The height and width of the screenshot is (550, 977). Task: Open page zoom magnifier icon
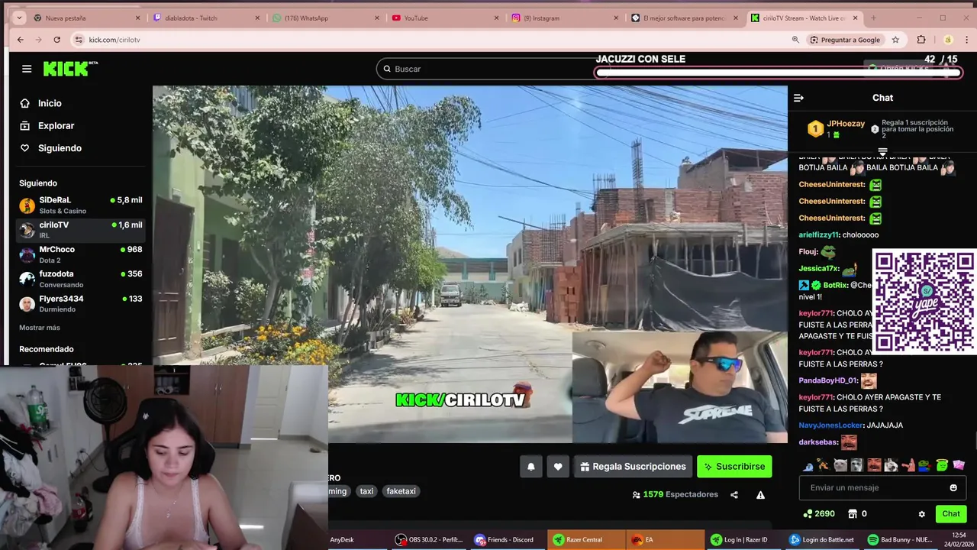tap(795, 40)
